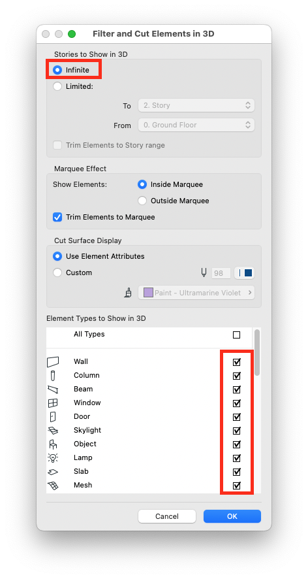Click the Mesh element type icon
Screen dimensions: 308x579
tap(53, 486)
